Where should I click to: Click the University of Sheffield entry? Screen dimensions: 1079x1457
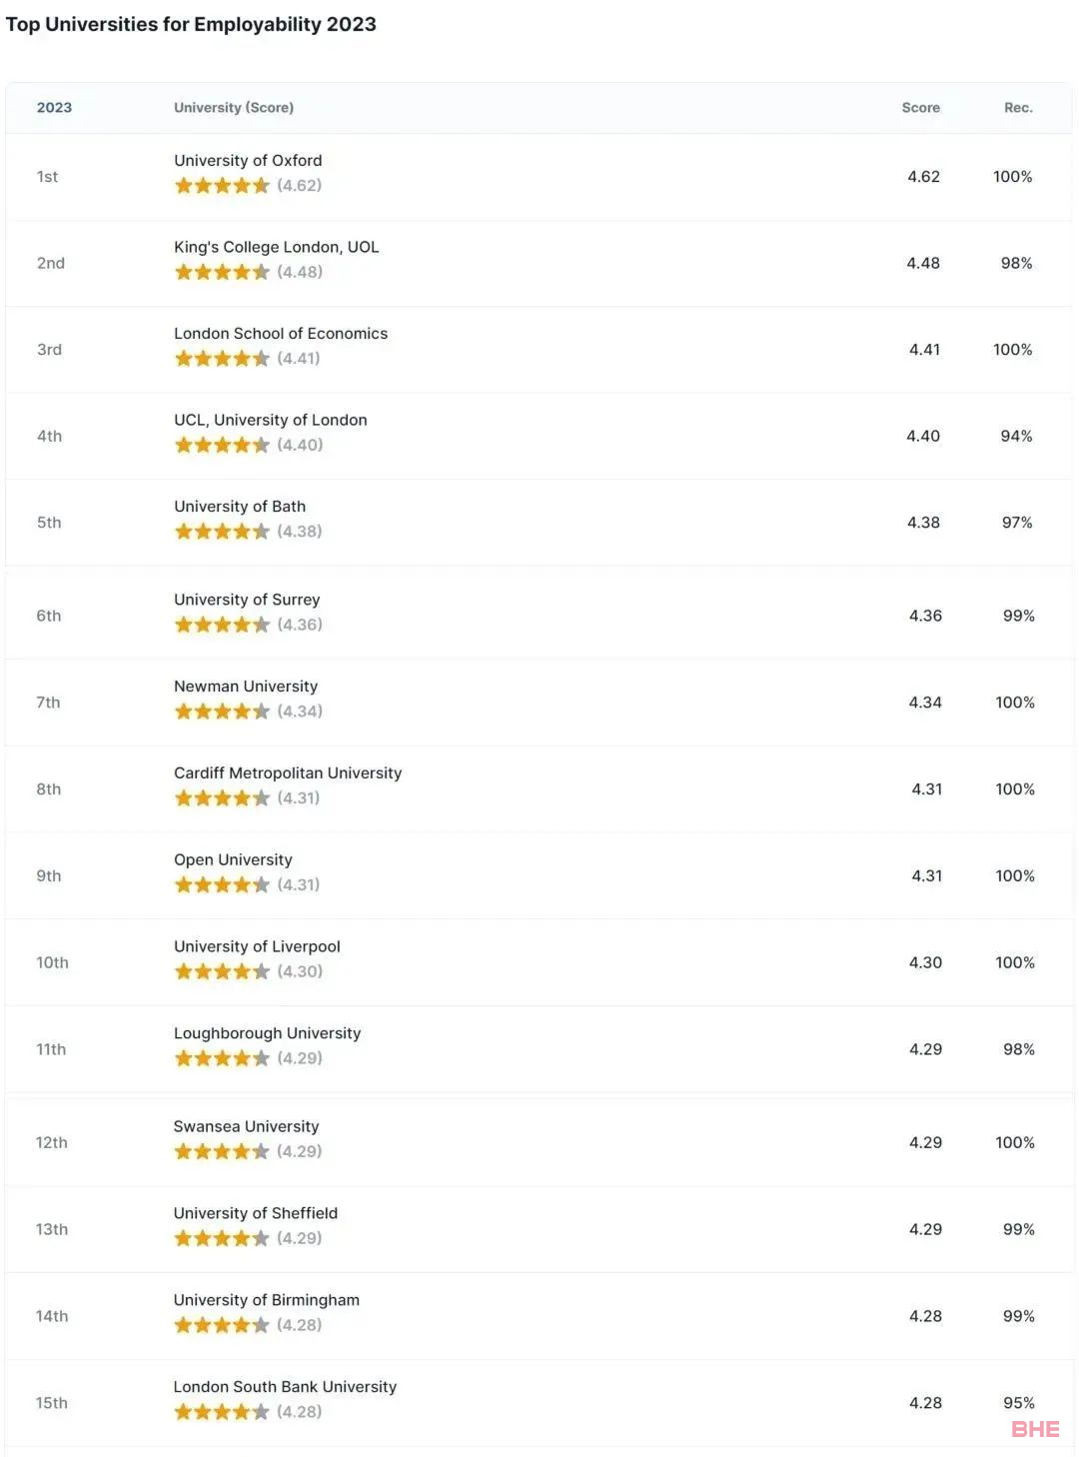point(256,1213)
